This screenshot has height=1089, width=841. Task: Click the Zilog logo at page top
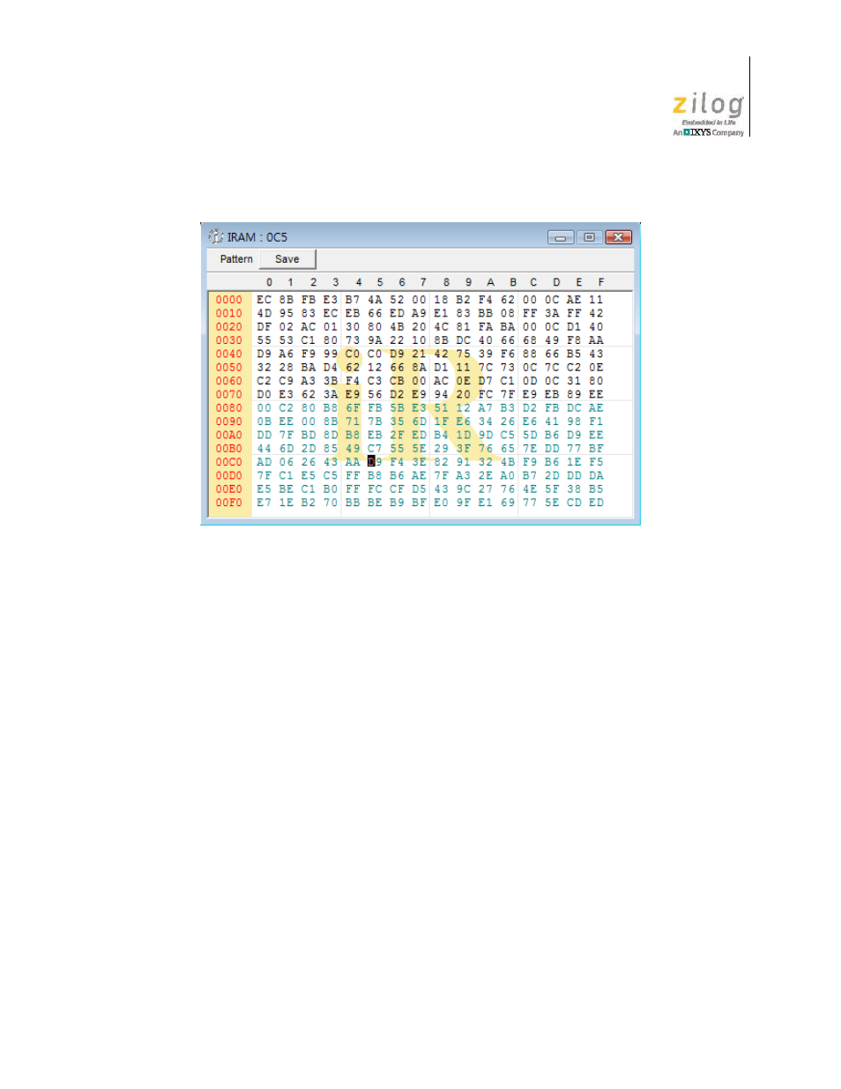click(x=708, y=115)
